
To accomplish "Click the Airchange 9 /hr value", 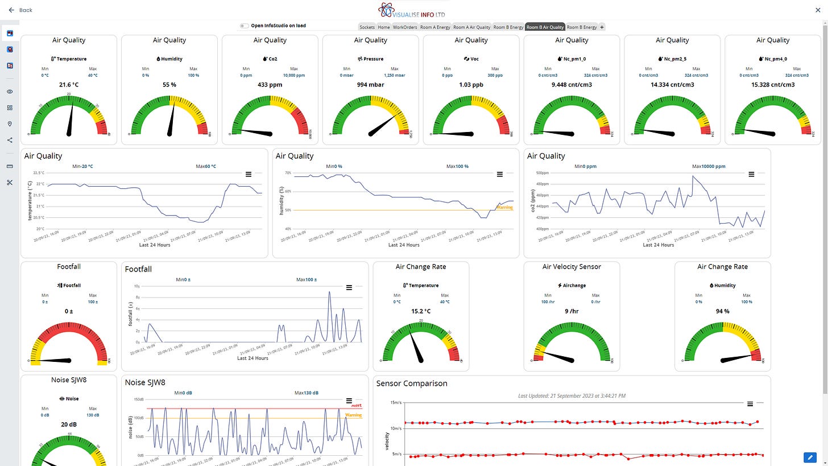I will coord(572,311).
